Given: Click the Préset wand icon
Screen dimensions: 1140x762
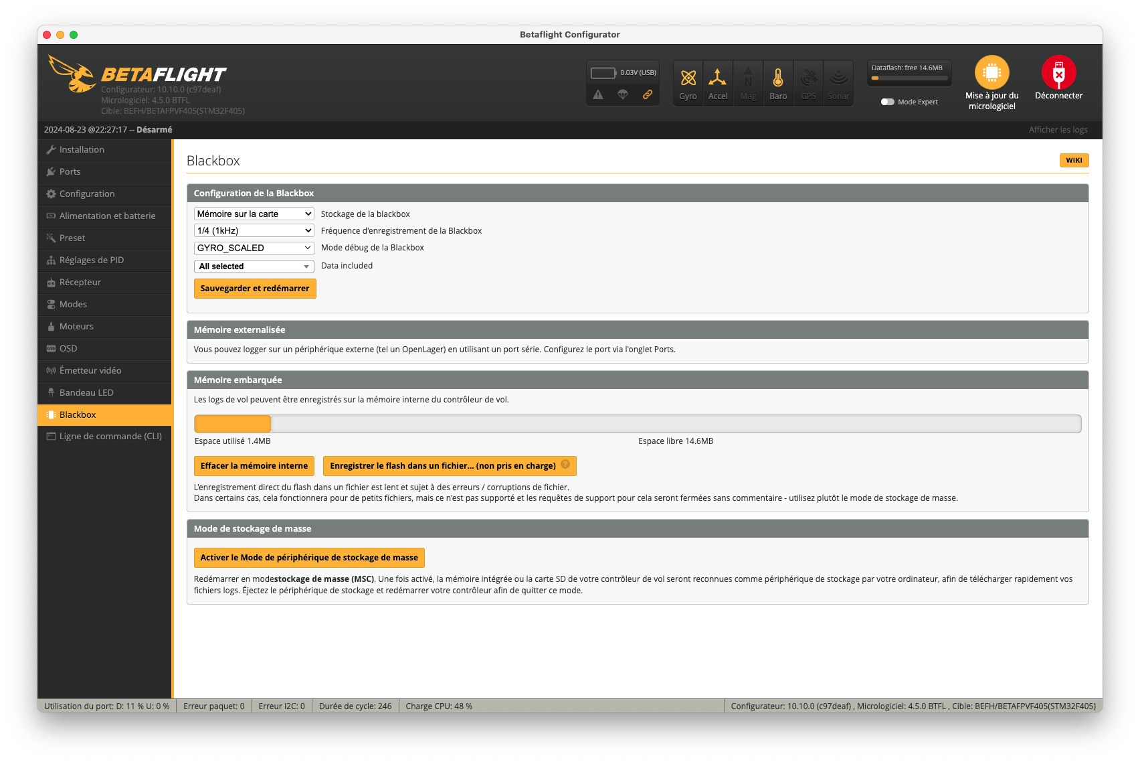Looking at the screenshot, I should (x=51, y=238).
